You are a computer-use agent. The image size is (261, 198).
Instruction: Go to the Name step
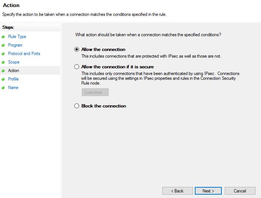13,88
